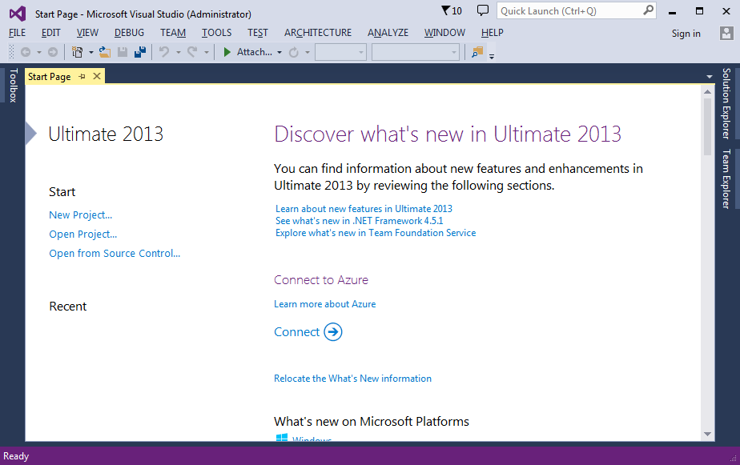Click the toolbar drag grip handle

point(12,52)
